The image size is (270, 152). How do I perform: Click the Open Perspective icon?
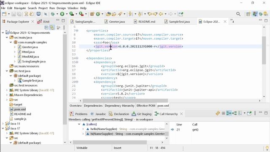[248, 14]
